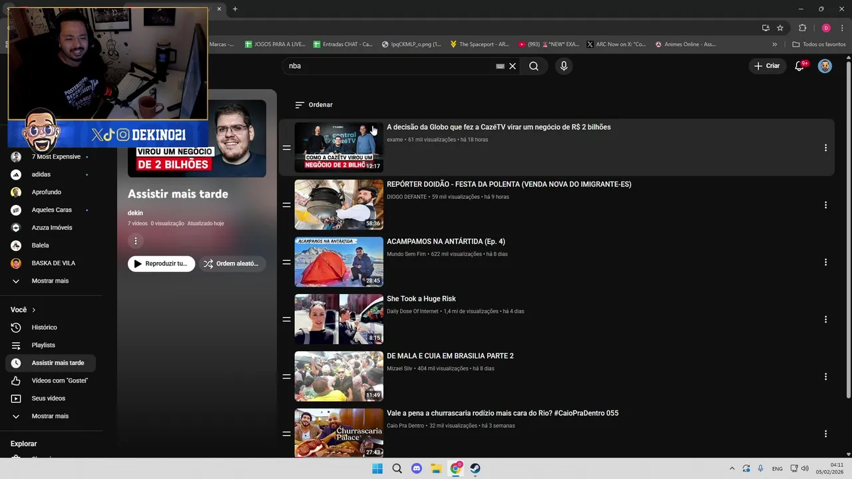Open the DE MALA E CUIA thumbnail
The width and height of the screenshot is (852, 479).
339,376
